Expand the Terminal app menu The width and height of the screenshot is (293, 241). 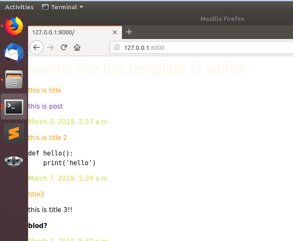[x=62, y=7]
